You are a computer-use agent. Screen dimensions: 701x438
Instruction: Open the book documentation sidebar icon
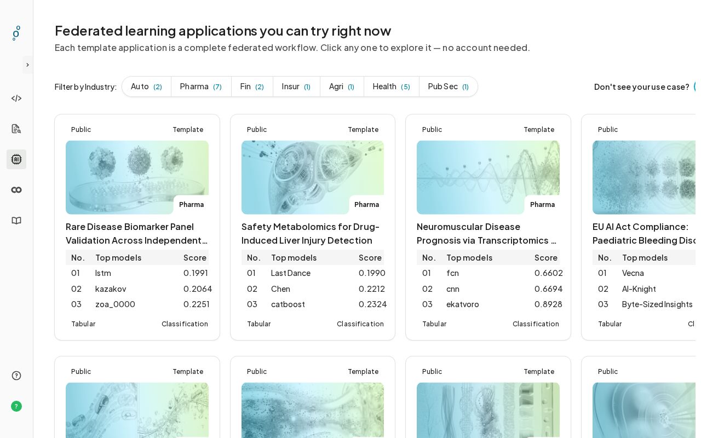click(16, 221)
